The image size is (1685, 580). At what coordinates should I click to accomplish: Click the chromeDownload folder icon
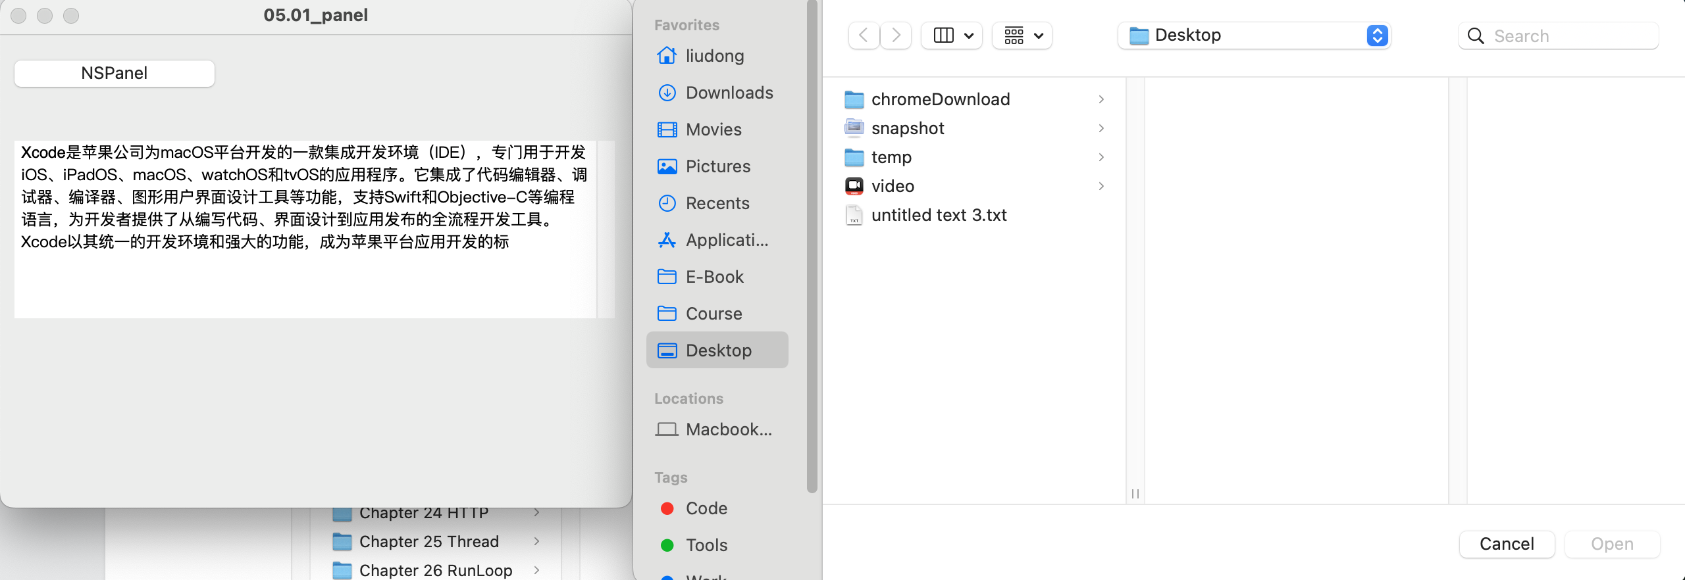coord(854,99)
